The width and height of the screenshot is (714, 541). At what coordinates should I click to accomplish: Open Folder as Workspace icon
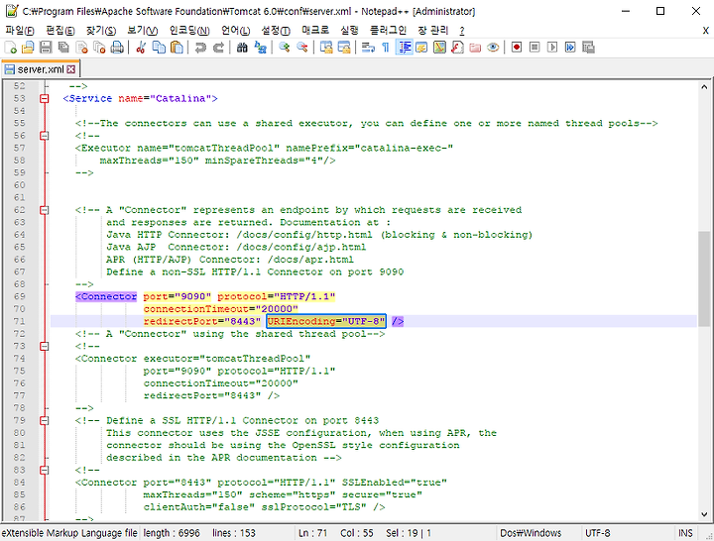coord(475,47)
